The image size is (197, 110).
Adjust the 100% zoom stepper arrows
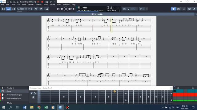click(26, 9)
